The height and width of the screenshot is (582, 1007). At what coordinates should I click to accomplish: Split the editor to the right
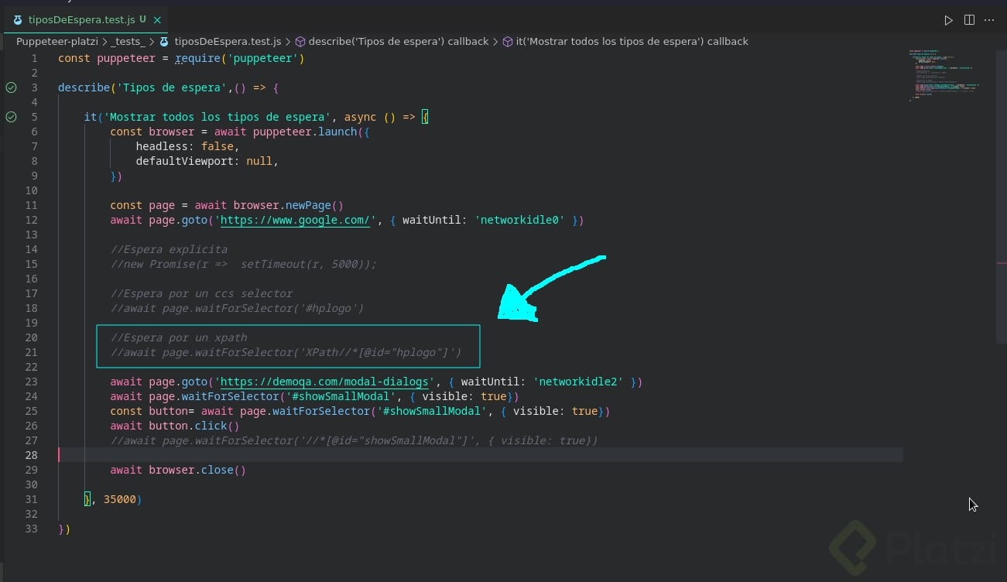point(969,20)
